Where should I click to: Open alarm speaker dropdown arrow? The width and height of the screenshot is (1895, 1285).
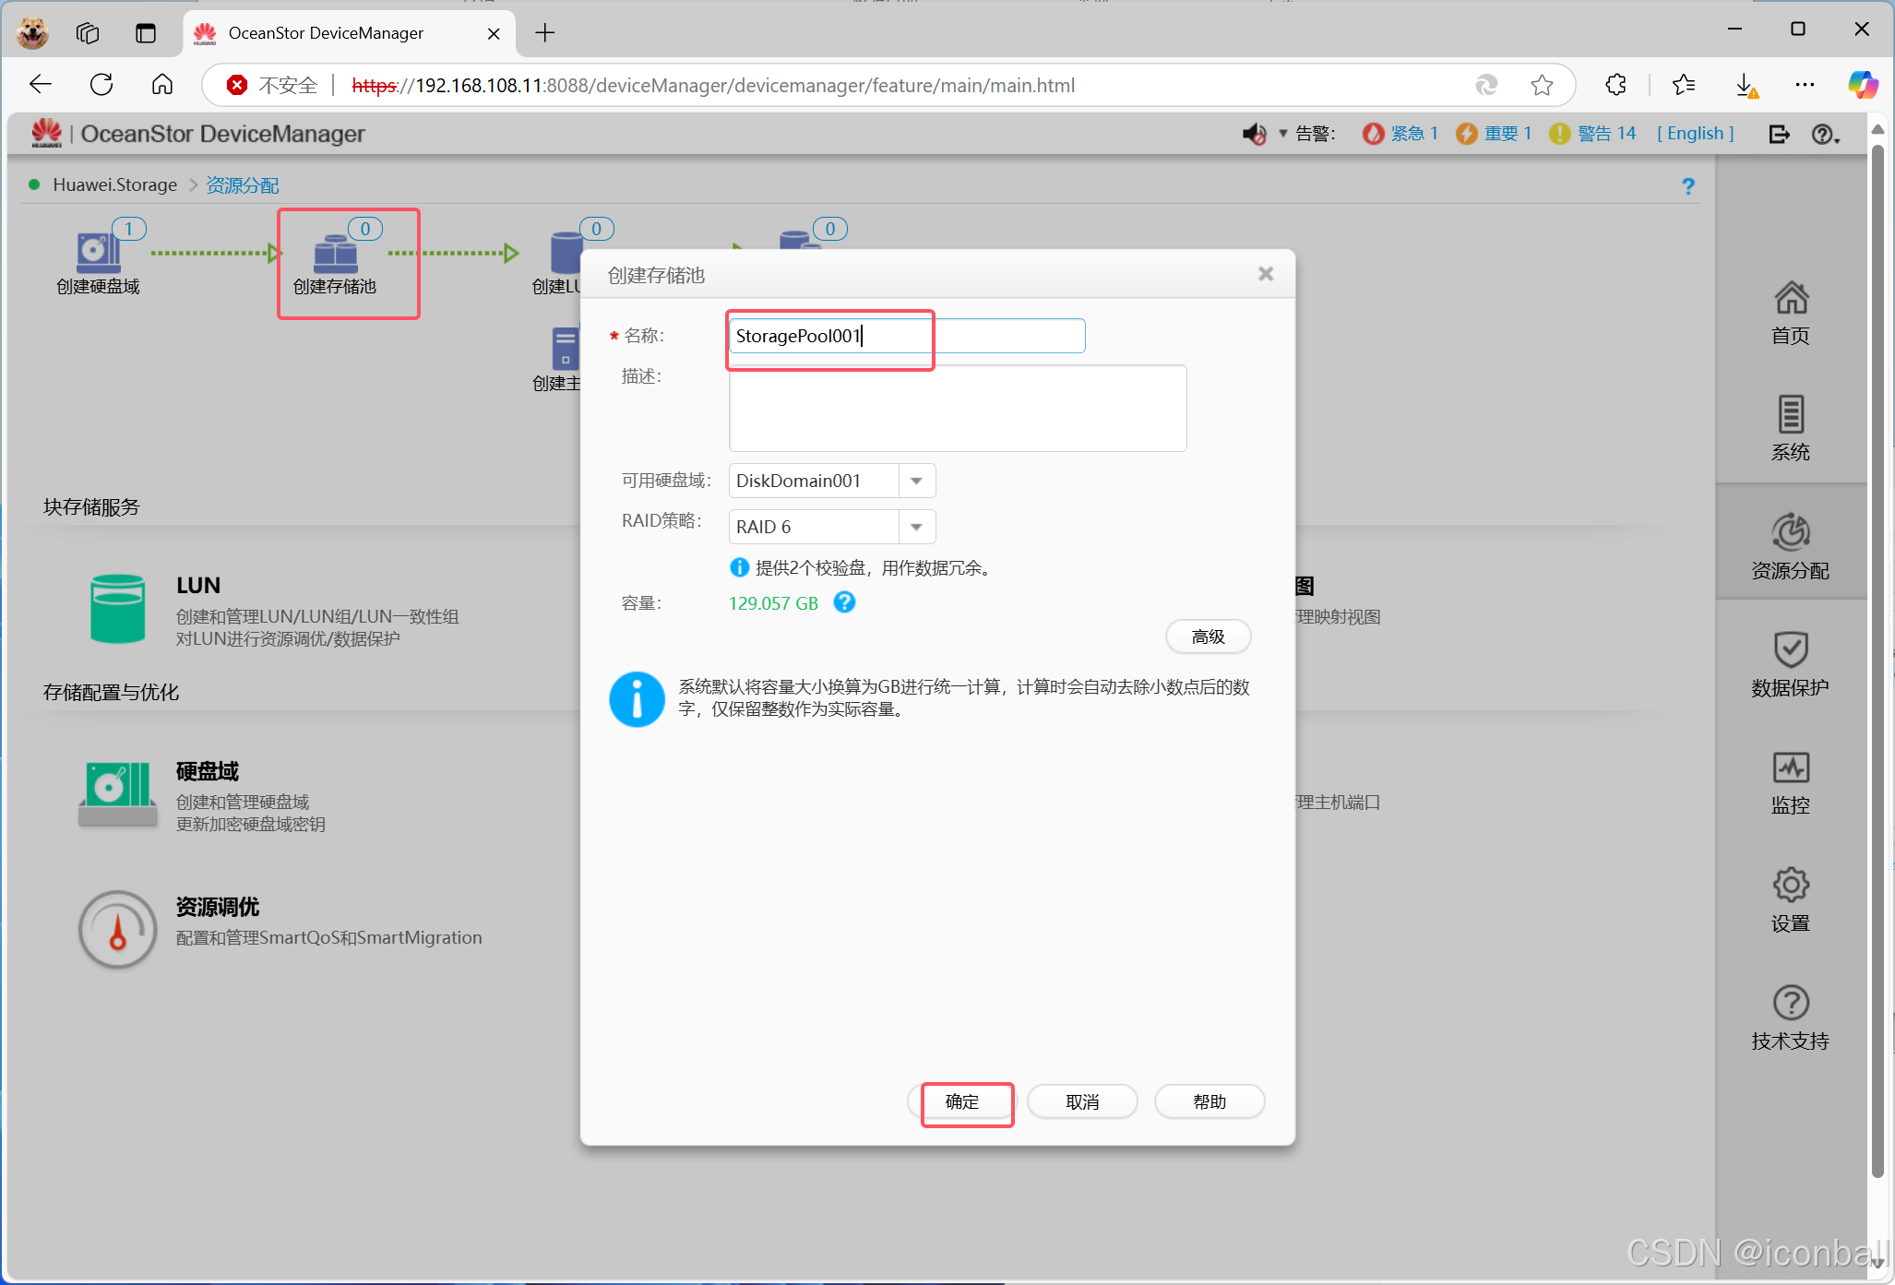click(x=1282, y=135)
